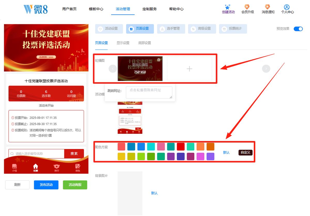Image resolution: width=310 pixels, height=216 pixels.
Task: Open 个人中心 profile icon
Action: click(x=286, y=7)
